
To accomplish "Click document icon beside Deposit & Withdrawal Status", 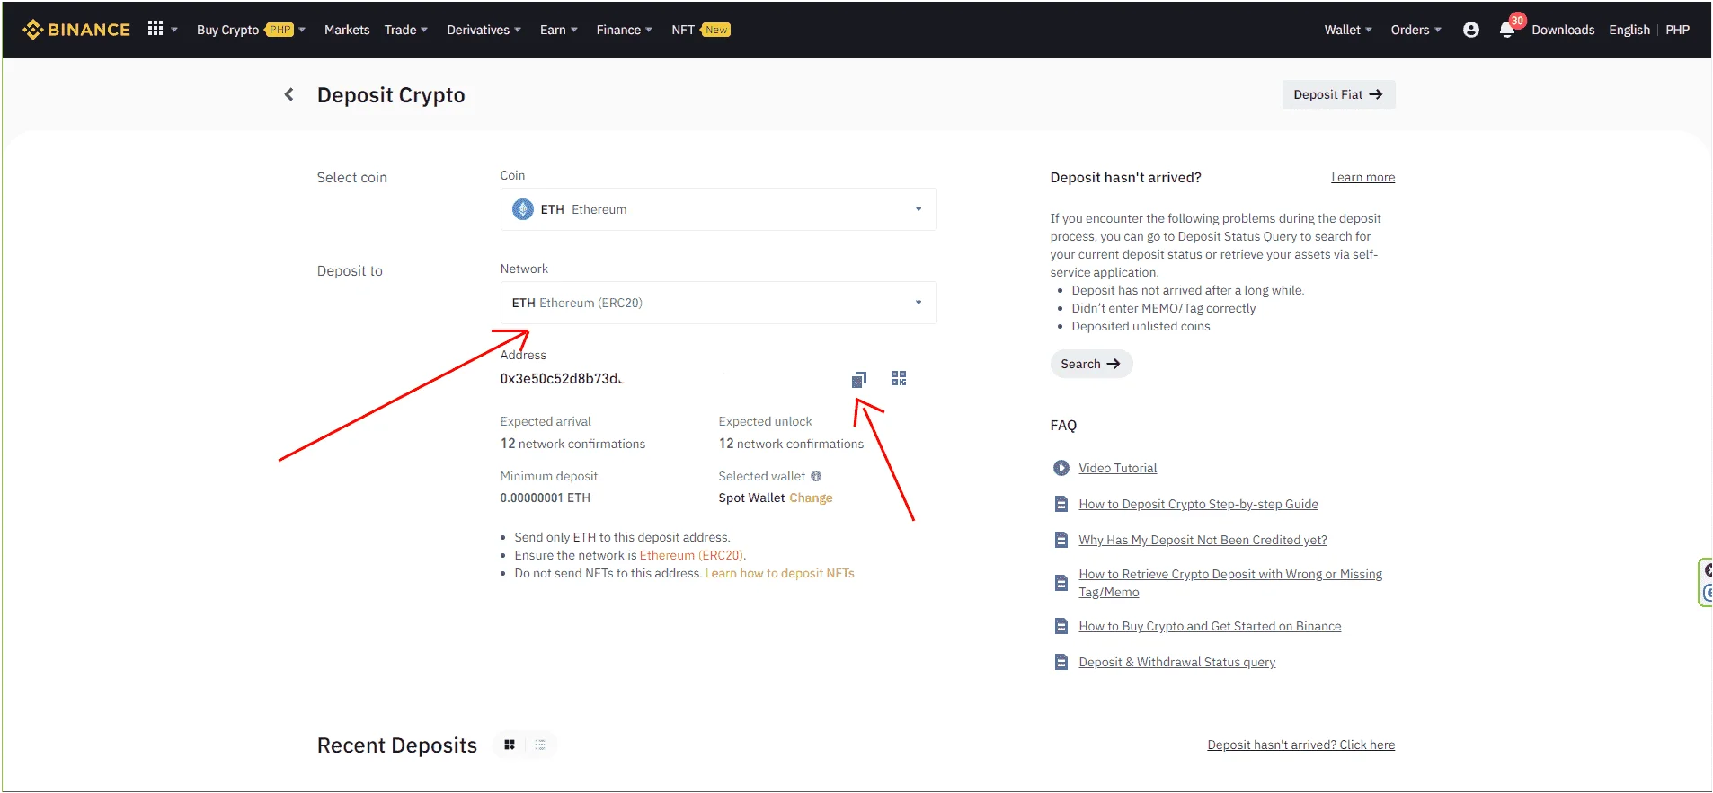I will click(1061, 662).
